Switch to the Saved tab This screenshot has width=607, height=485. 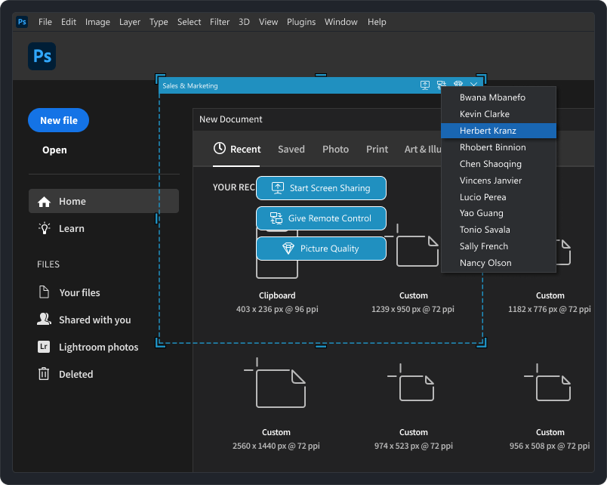coord(291,150)
